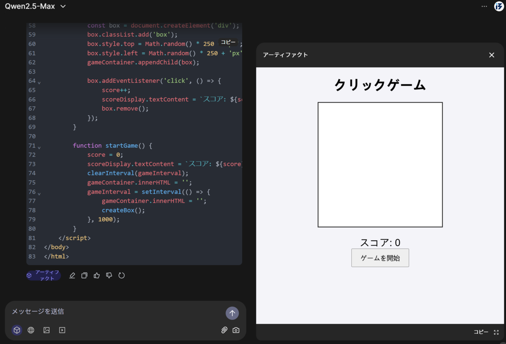Give thumbs down to the response
506x344 pixels.
click(x=109, y=276)
